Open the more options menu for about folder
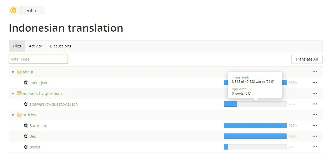 pos(315,72)
